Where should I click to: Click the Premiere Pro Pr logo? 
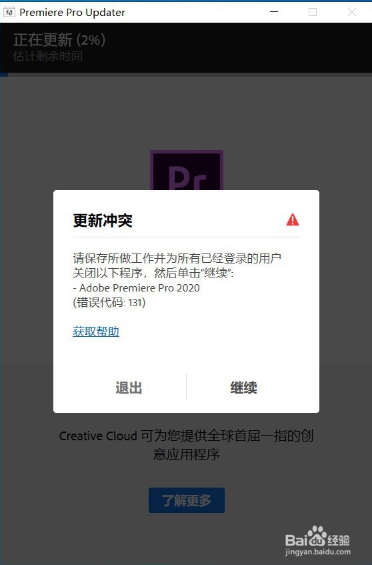pyautogui.click(x=187, y=171)
